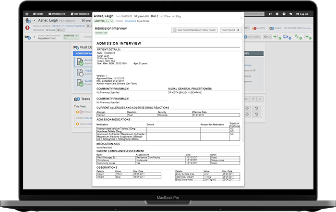Open the Visit Notes button
This screenshot has width=336, height=212.
[253, 37]
